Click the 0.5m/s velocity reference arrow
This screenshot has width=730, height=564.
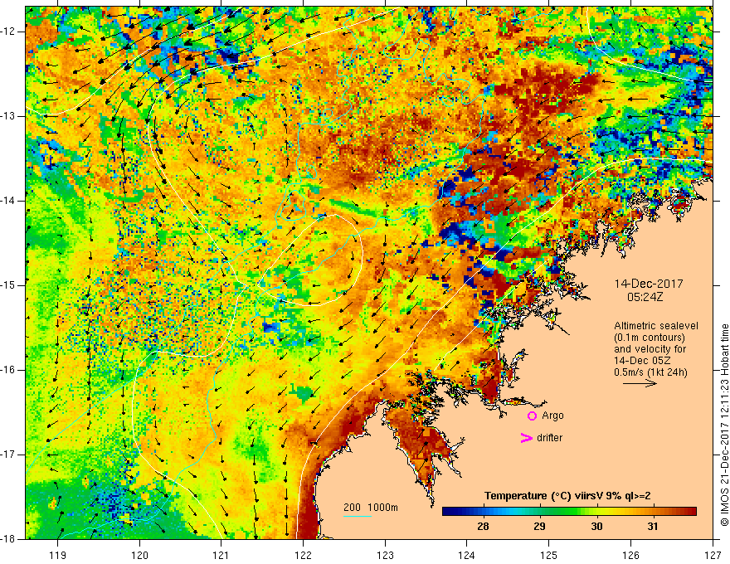pos(640,383)
